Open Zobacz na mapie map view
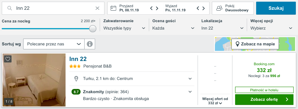Viewport: 298px width, 109px height. [255, 44]
